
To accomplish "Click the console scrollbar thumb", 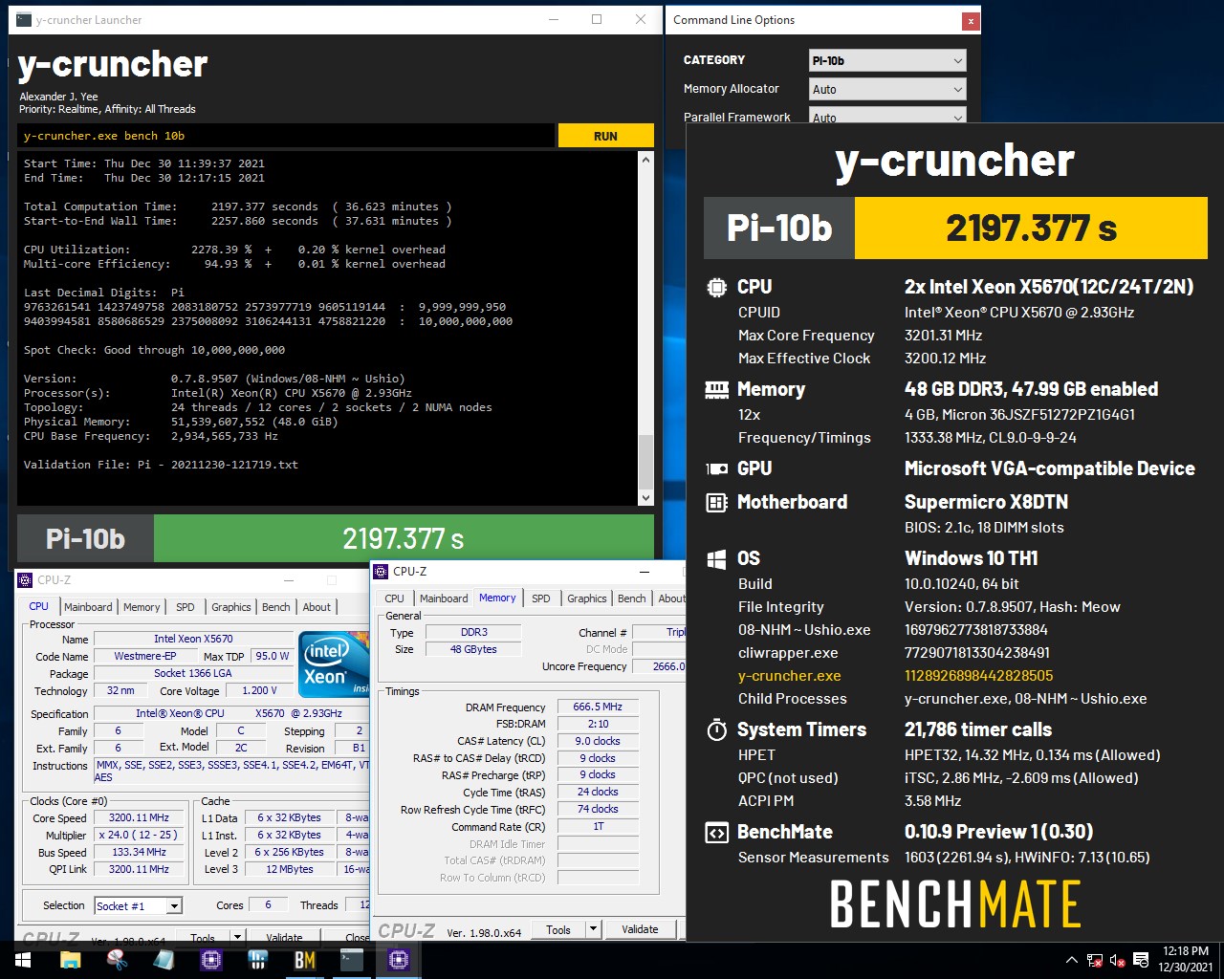I will point(645,461).
